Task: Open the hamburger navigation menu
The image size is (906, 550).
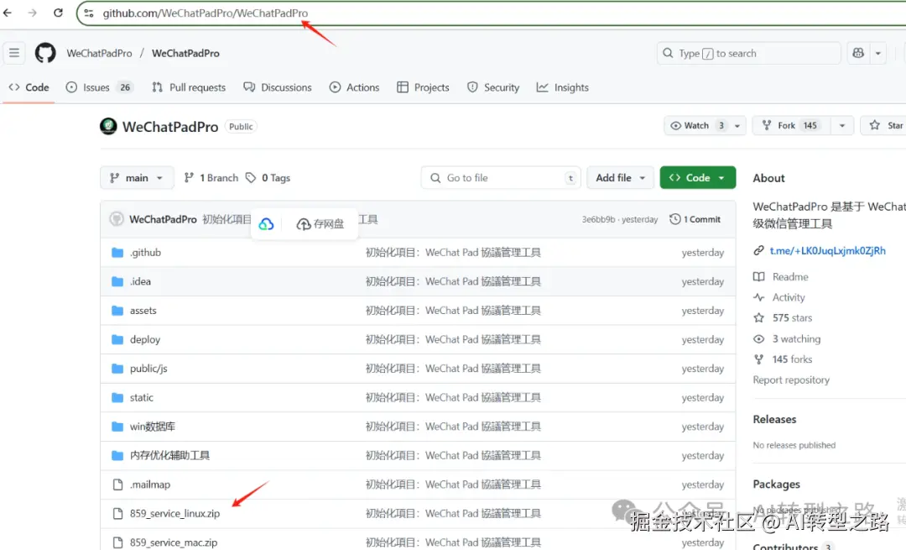Action: [14, 53]
